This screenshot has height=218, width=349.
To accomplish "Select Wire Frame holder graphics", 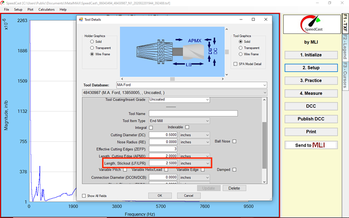I will pos(92,54).
